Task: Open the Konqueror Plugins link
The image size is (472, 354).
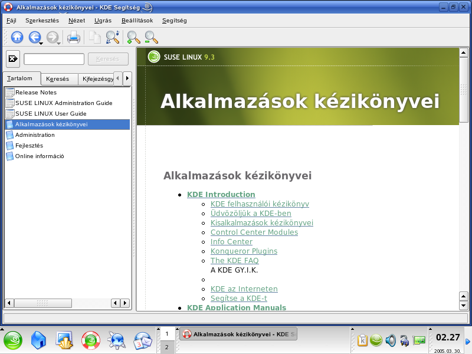Action: pyautogui.click(x=244, y=251)
